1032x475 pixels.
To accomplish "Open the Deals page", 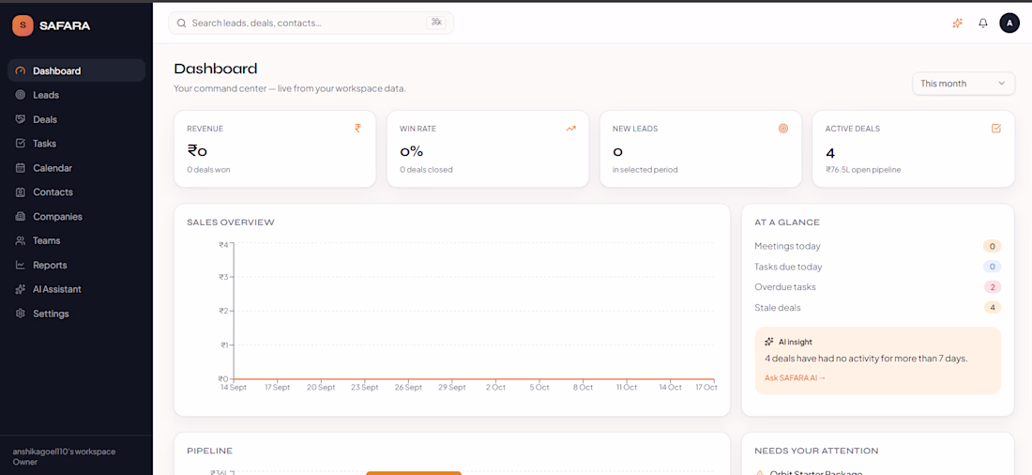I will (76, 119).
